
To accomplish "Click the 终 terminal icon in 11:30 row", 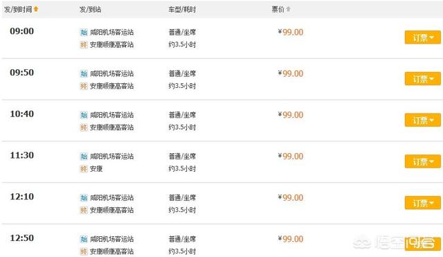I will coord(84,169).
